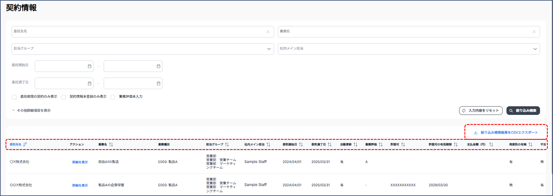Screen dimensions: 553x196
Task: Export results via 絞り込み検索結果をCSVエクスポート
Action: [506, 133]
